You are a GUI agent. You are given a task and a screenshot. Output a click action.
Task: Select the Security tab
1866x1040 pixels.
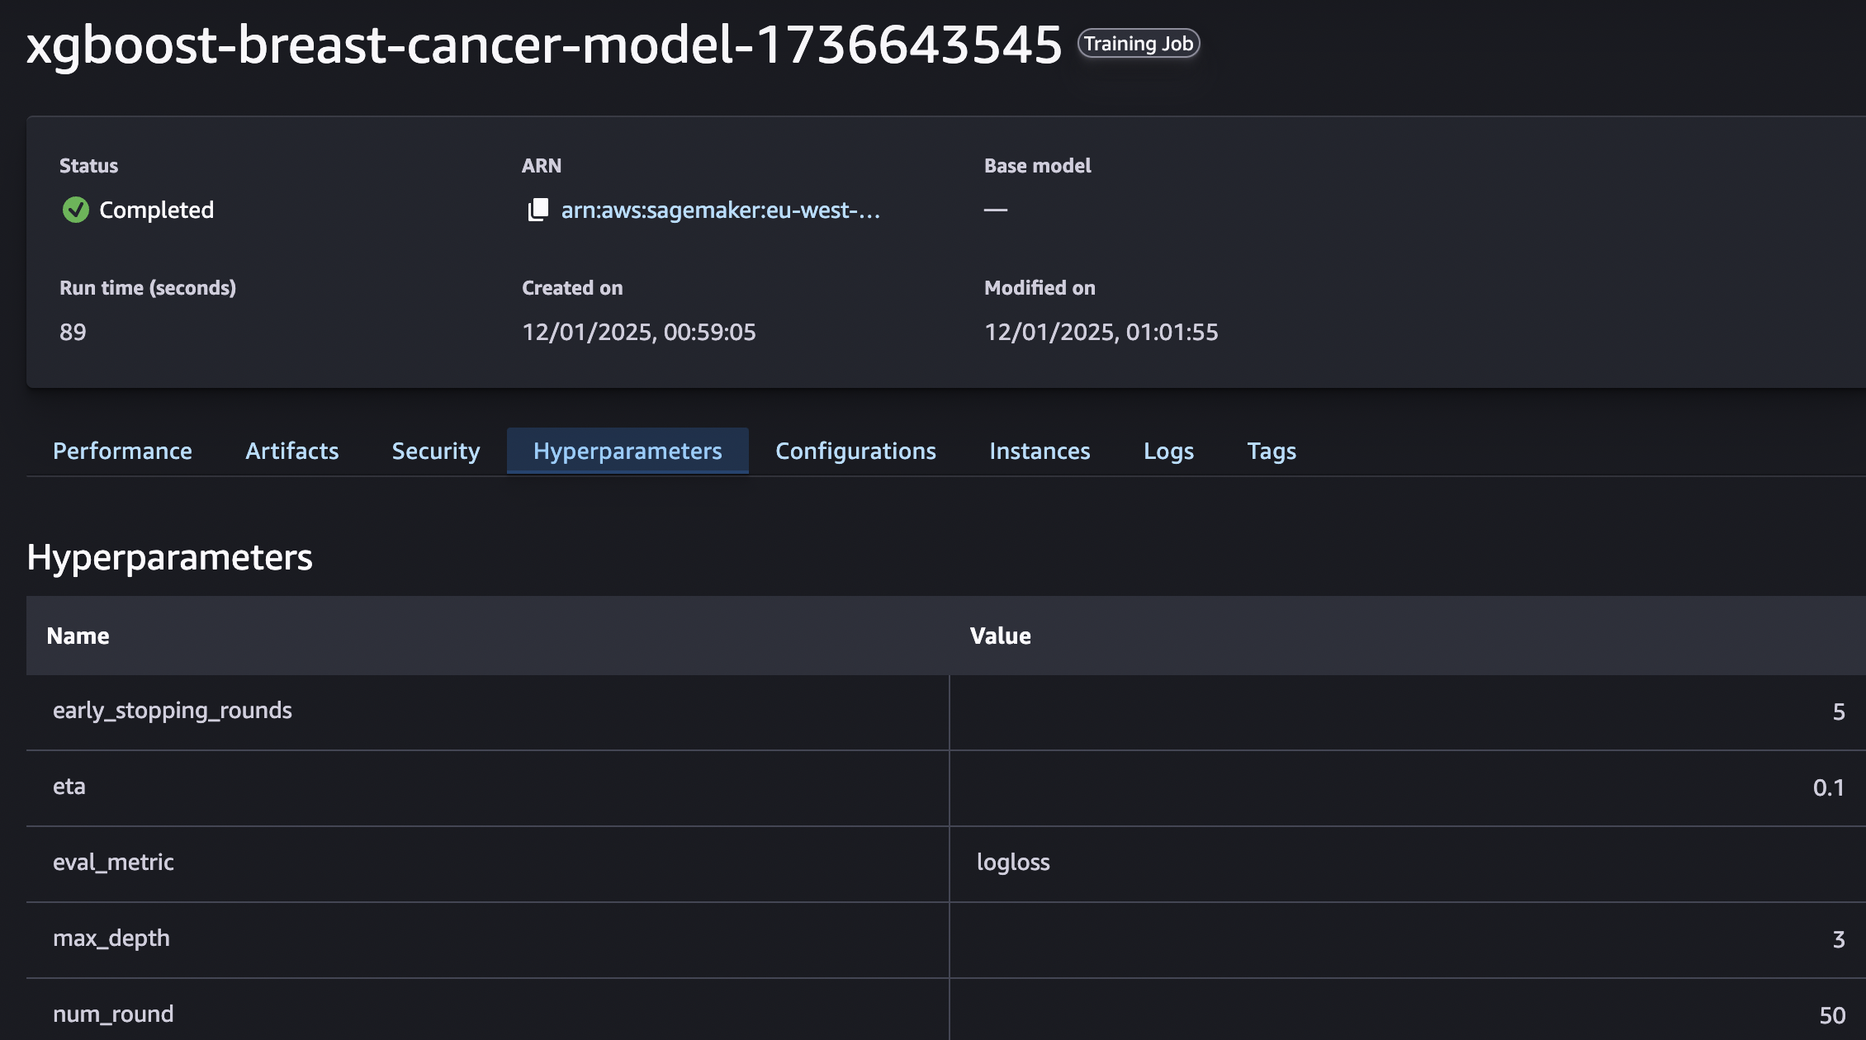[x=436, y=451]
